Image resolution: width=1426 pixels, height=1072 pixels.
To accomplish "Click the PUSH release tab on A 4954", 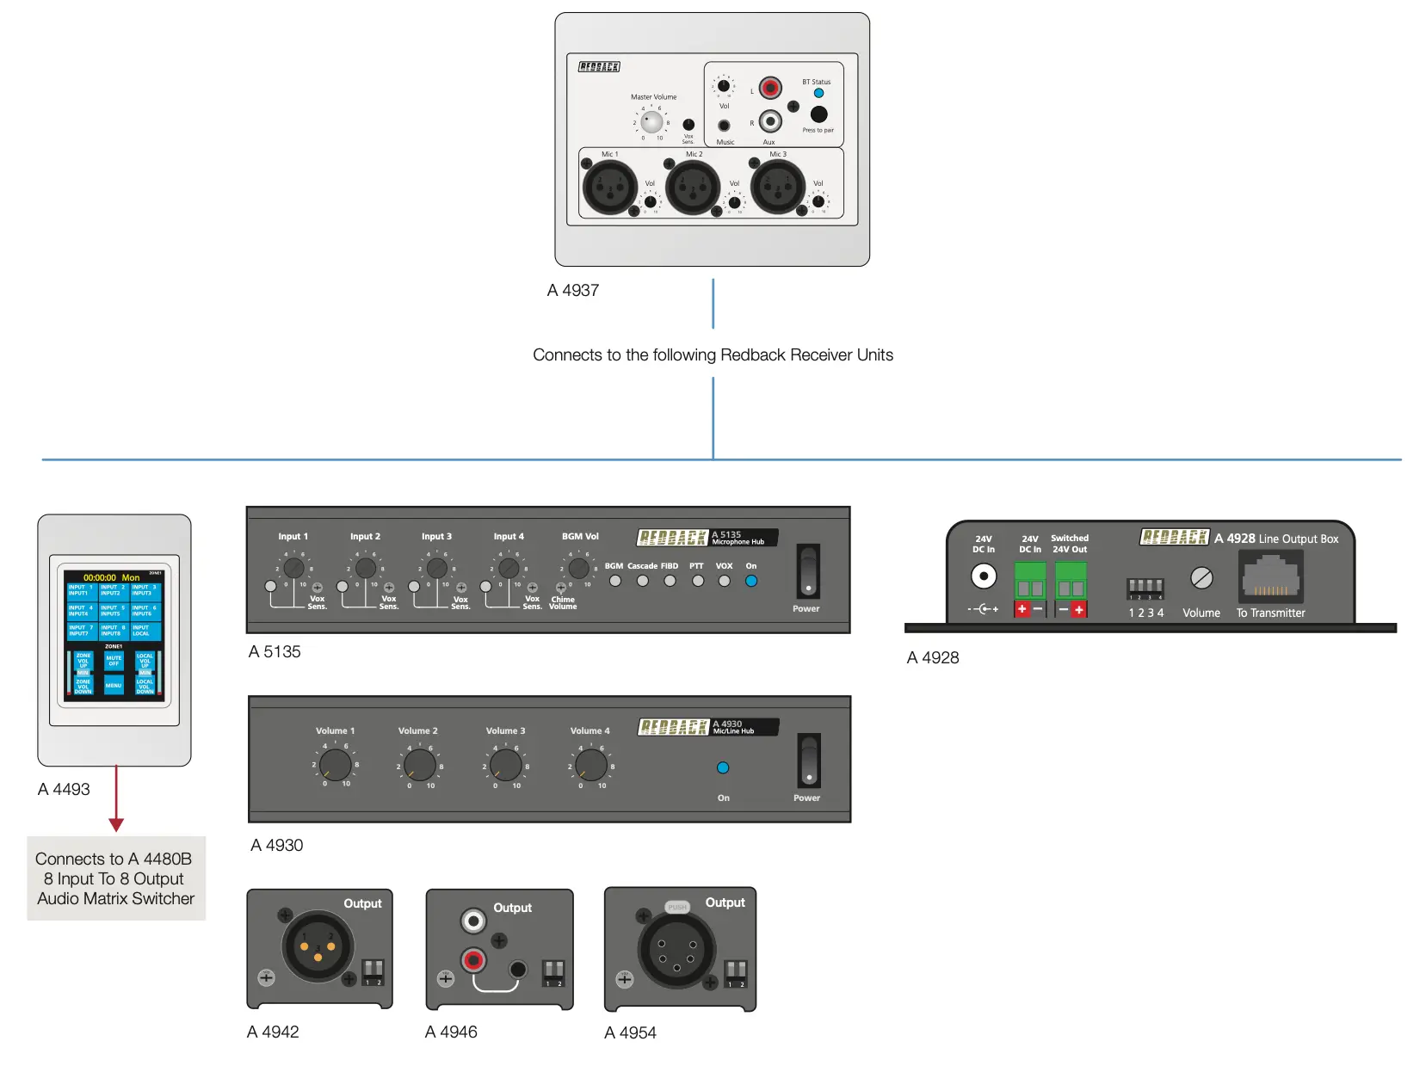I will [677, 907].
